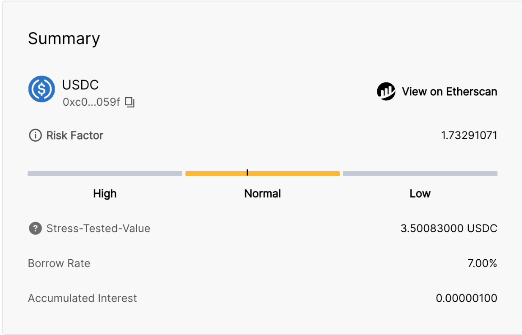The width and height of the screenshot is (522, 335).
Task: Select the Low risk label
Action: [x=420, y=194]
